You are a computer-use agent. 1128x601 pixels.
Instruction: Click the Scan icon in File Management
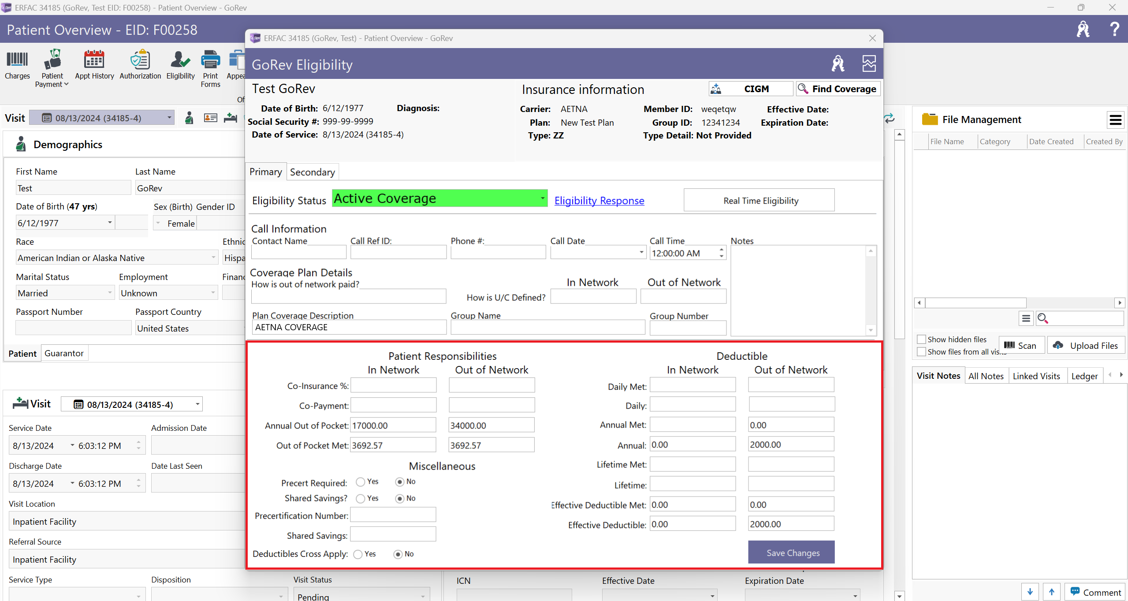(1009, 345)
